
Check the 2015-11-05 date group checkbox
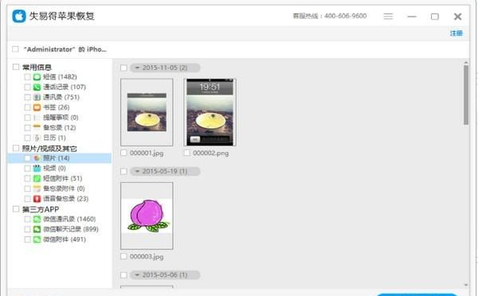click(x=123, y=68)
